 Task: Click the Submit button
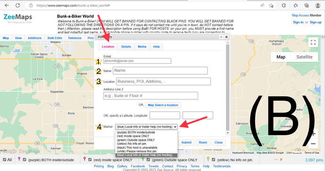186,142
